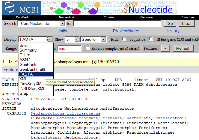Select ASN.1 display format

coord(36,60)
